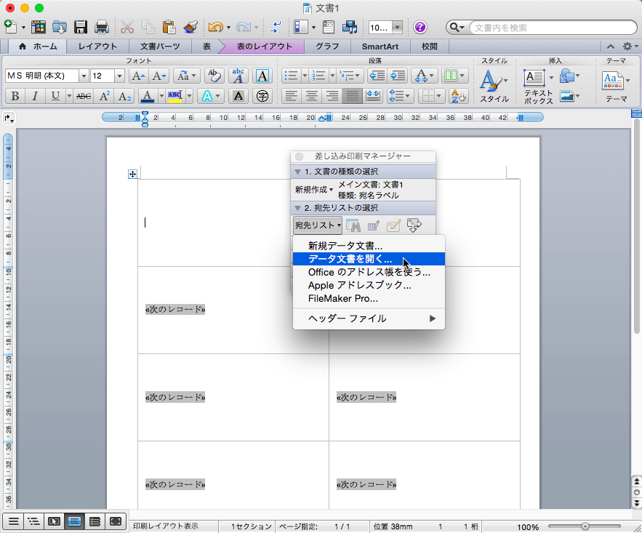Collapse section 2. 宛先リストの選択
Image resolution: width=642 pixels, height=533 pixels.
[x=297, y=208]
